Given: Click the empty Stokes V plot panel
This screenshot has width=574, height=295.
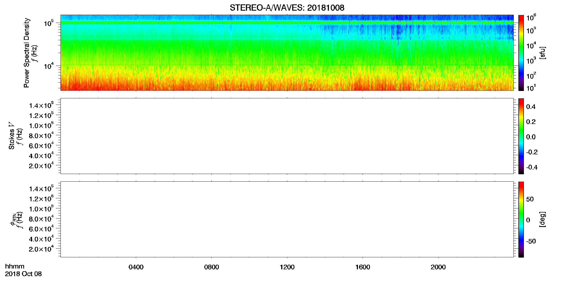Looking at the screenshot, I should click(x=287, y=136).
